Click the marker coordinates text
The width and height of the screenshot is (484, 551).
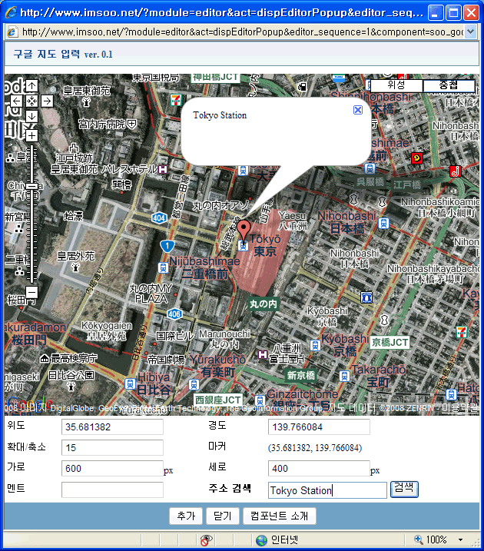315,448
